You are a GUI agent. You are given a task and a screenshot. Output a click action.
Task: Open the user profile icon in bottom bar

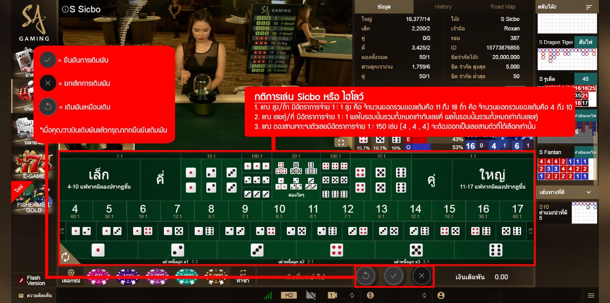[441, 295]
